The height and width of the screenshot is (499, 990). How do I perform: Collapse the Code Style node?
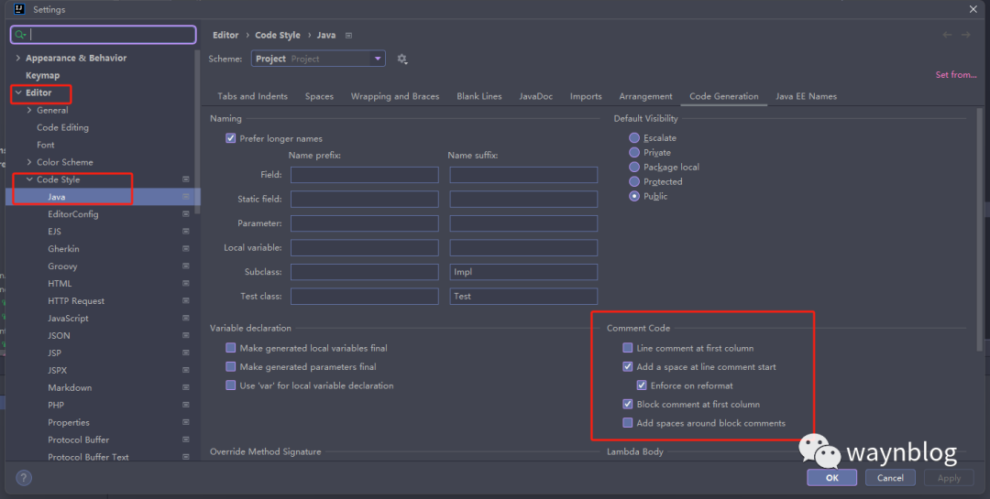pos(29,179)
